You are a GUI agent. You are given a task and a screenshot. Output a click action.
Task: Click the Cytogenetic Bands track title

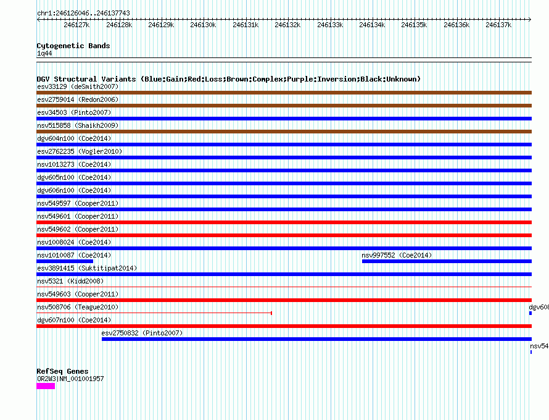click(x=73, y=46)
